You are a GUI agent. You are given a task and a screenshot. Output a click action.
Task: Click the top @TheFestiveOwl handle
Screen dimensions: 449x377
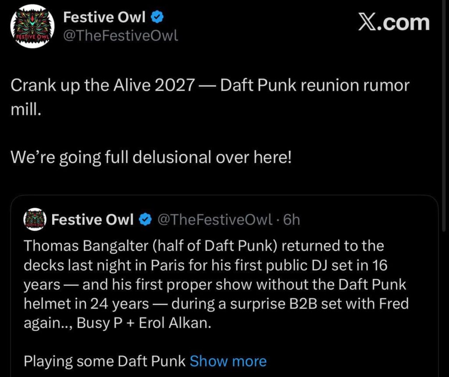coord(121,36)
